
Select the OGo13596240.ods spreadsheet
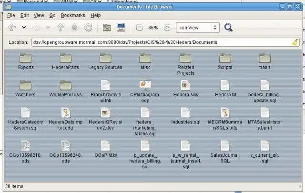pyautogui.click(x=66, y=152)
